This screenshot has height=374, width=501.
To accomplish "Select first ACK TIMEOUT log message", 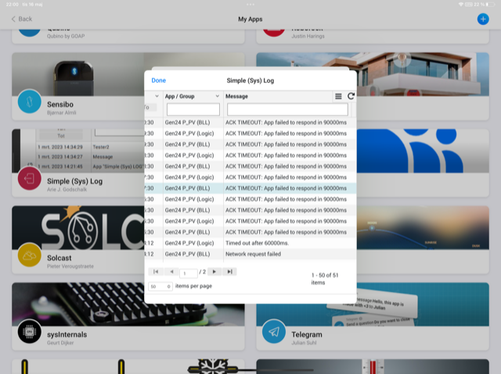I will [x=286, y=123].
